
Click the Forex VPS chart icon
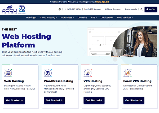(127, 73)
